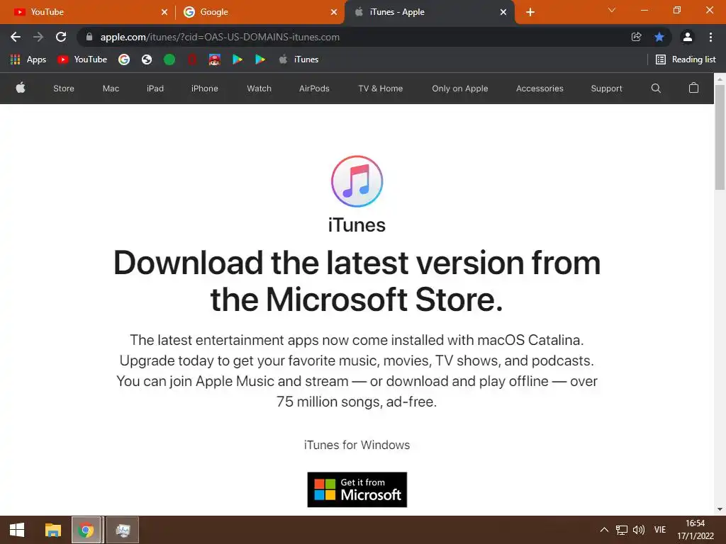Open the first Google Play bookmark

(238, 59)
